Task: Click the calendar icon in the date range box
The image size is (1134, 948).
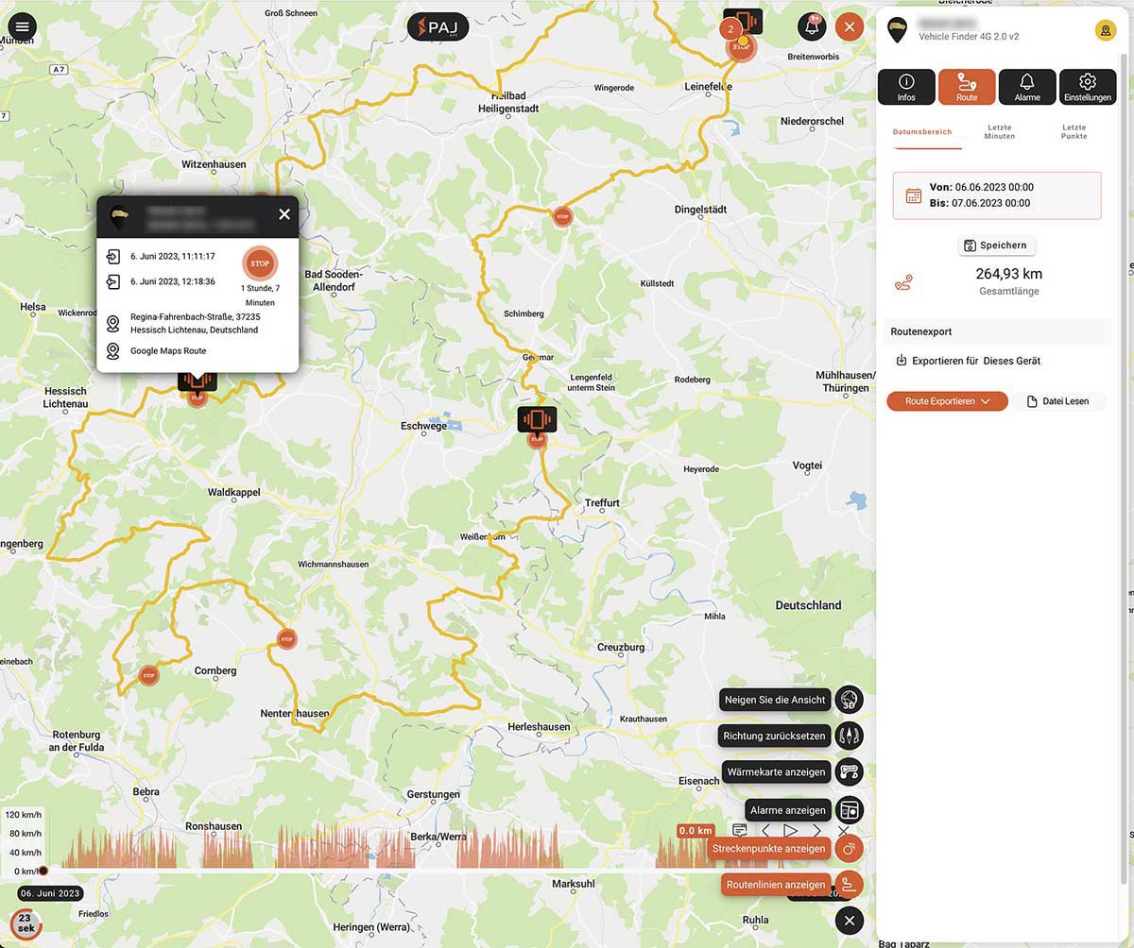Action: pyautogui.click(x=912, y=195)
